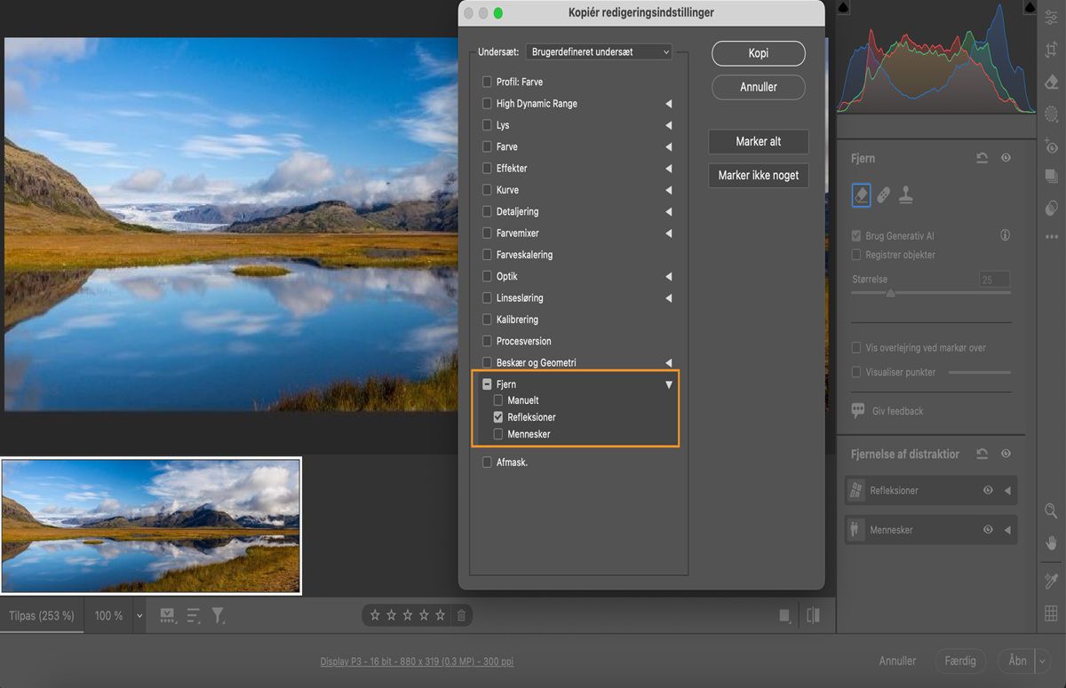
Task: Check the High Dynamic Range checkbox
Action: pyautogui.click(x=487, y=104)
